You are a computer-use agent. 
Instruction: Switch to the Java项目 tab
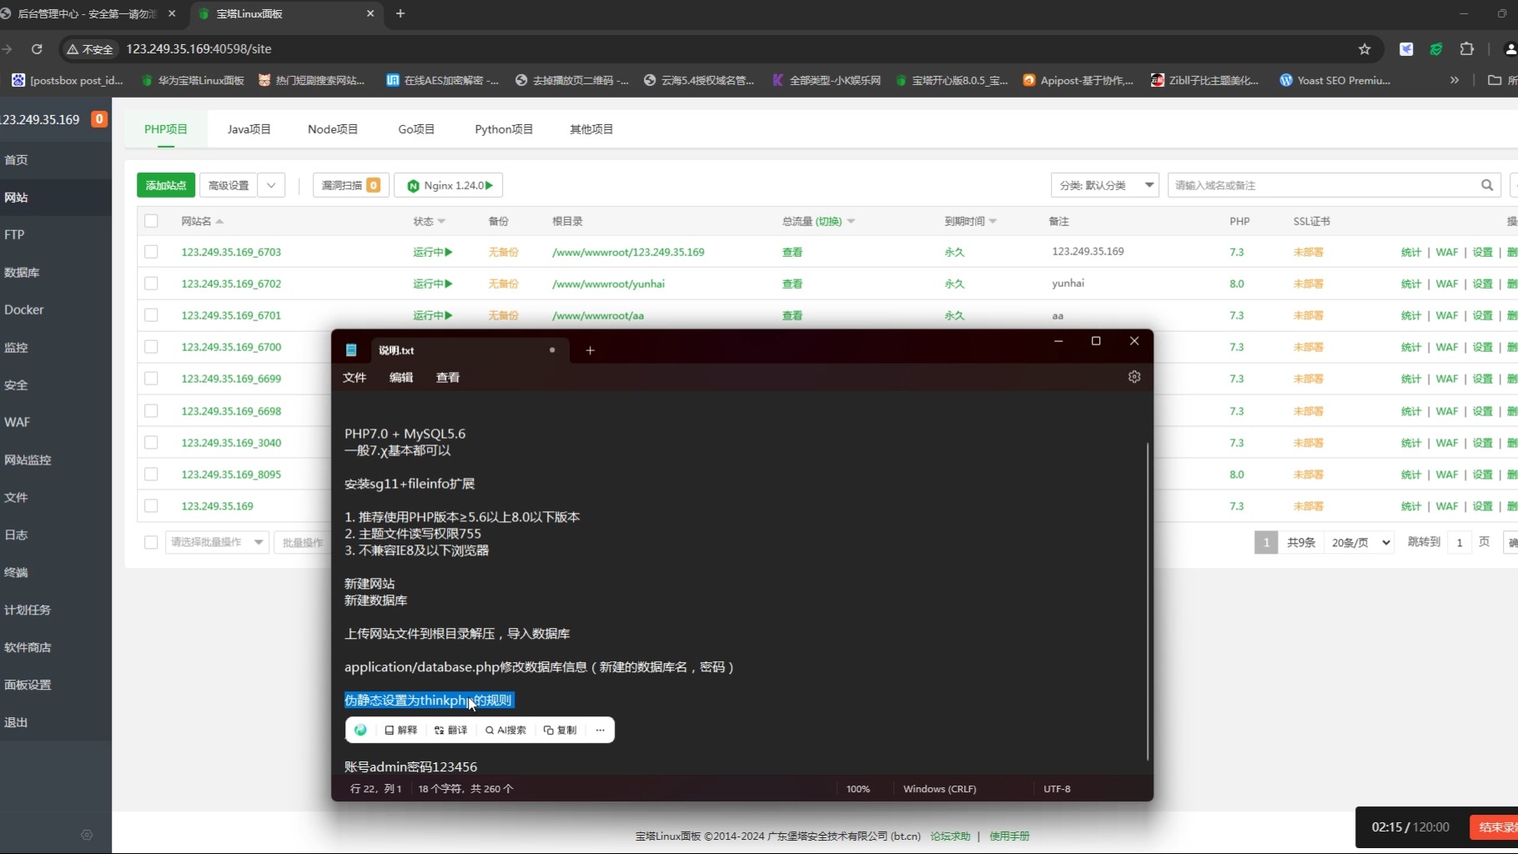249,129
